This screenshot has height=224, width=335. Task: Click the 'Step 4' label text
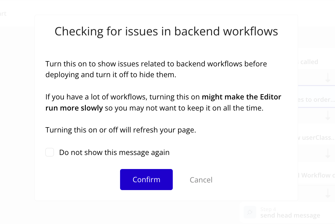click(x=268, y=209)
